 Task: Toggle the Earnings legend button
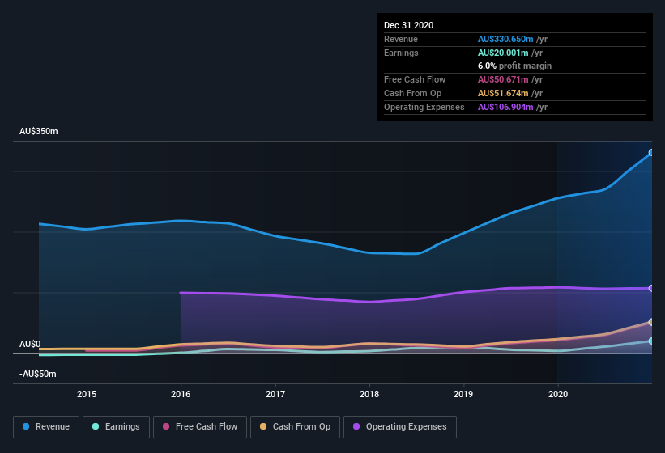[x=116, y=427]
